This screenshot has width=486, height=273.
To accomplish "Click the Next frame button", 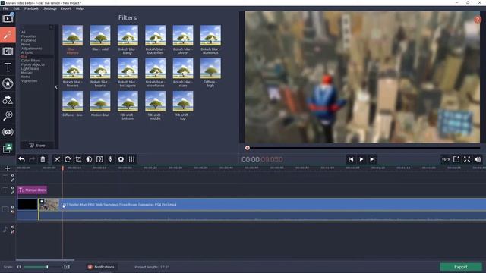I will coord(372,159).
